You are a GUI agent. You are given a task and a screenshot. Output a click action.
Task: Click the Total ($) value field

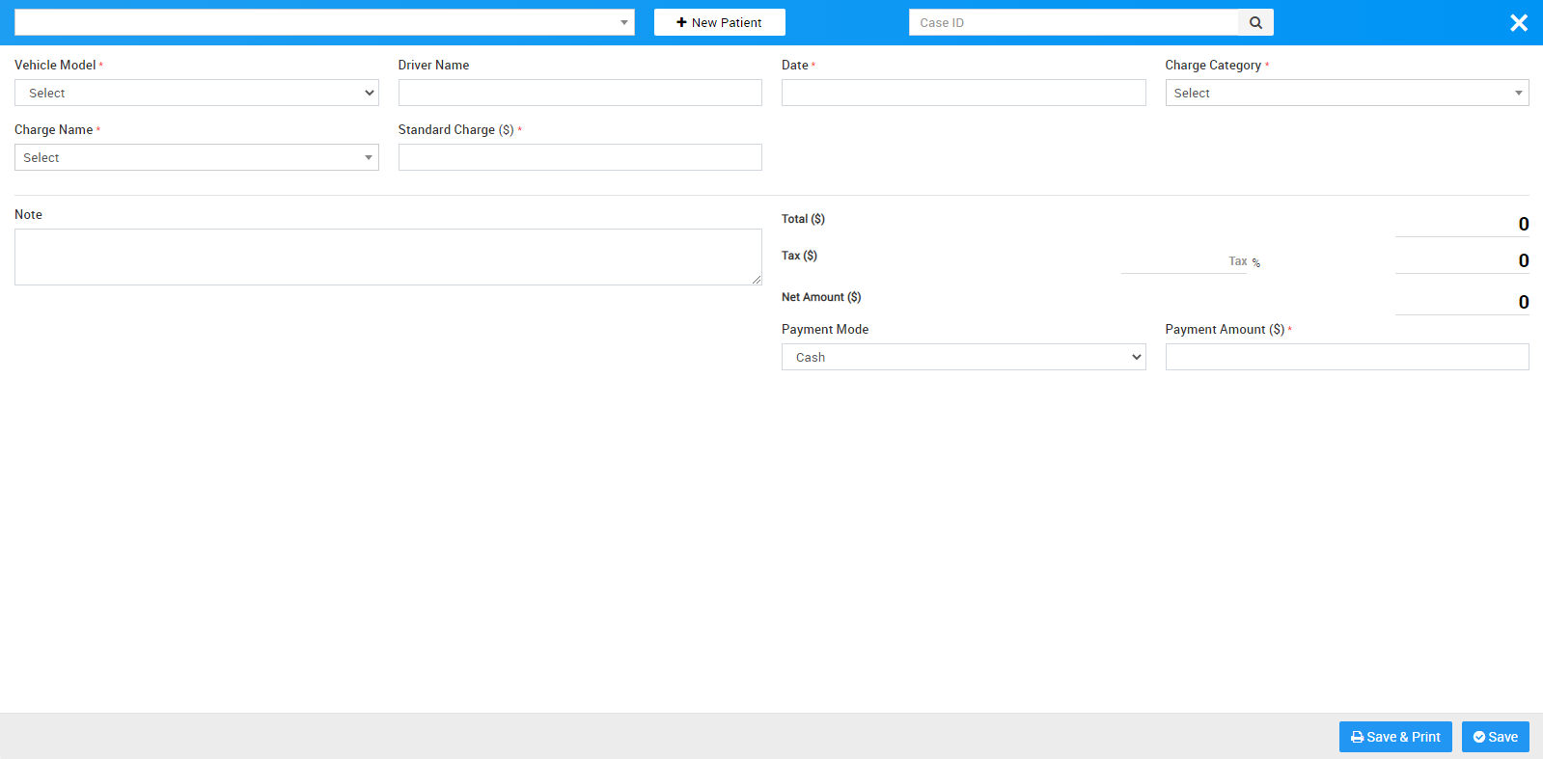(1461, 225)
